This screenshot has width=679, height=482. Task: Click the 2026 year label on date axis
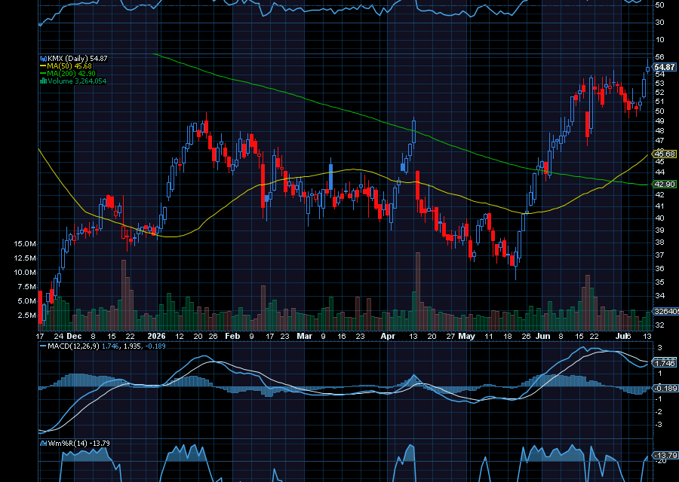pos(156,336)
